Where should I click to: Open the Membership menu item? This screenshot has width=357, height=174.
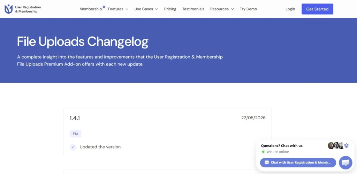[91, 9]
